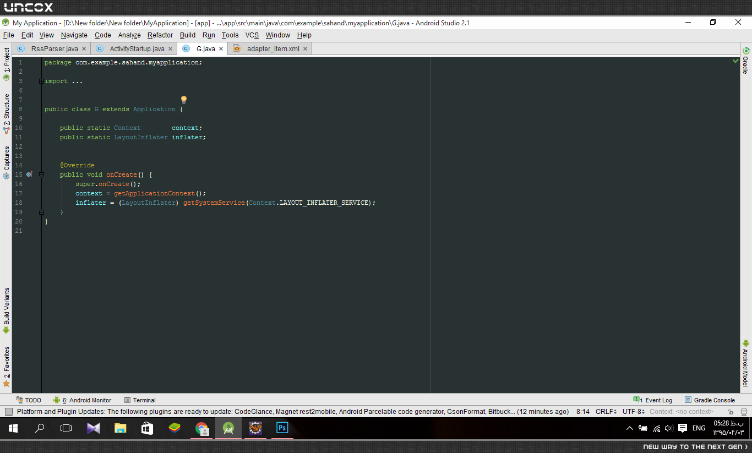The image size is (752, 453).
Task: Open the File menu
Action: coord(8,35)
